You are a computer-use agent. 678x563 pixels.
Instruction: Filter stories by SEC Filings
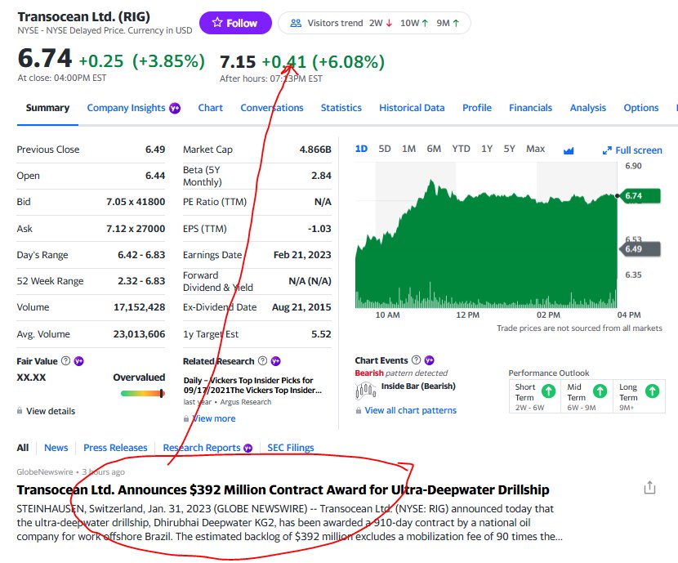coord(291,448)
